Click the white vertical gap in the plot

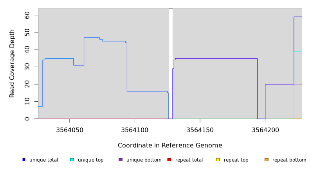[x=171, y=63]
